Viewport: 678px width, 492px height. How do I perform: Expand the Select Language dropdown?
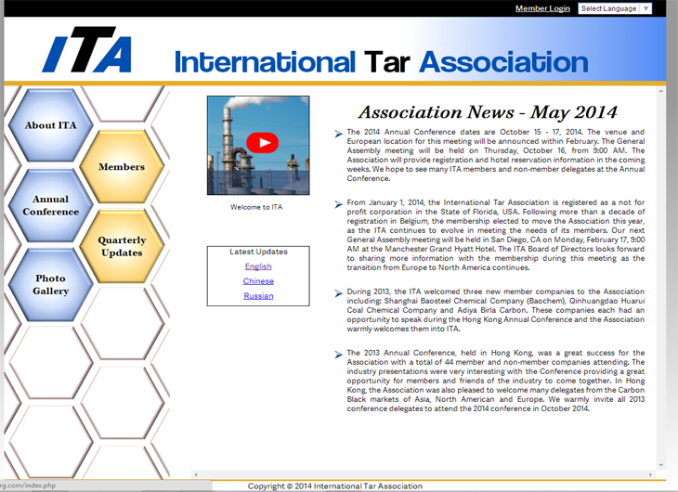tap(615, 8)
